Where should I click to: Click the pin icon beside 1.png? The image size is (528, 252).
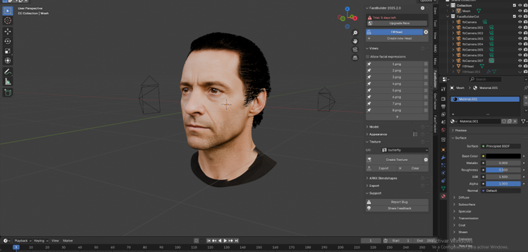[369, 64]
